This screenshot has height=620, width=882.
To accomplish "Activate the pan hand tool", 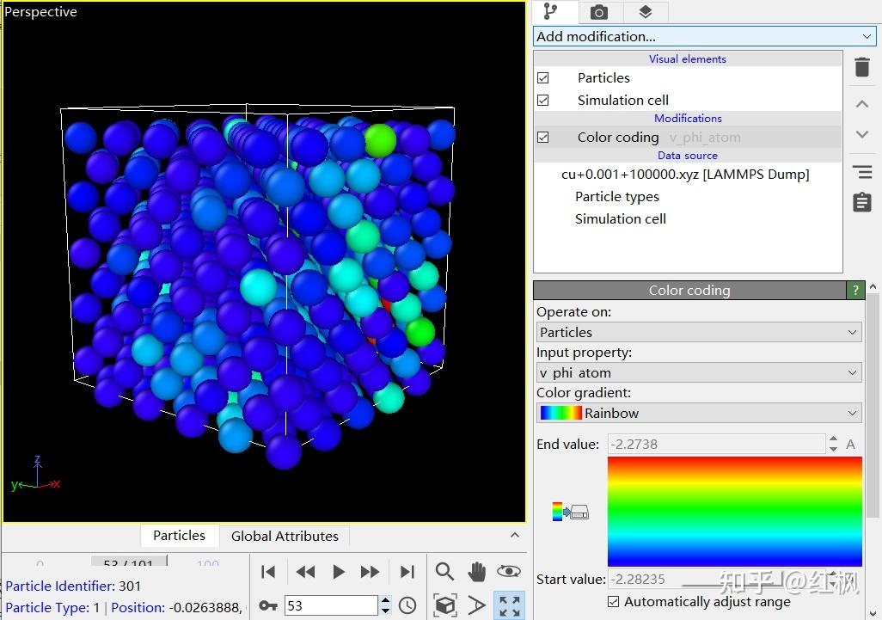I will [477, 572].
